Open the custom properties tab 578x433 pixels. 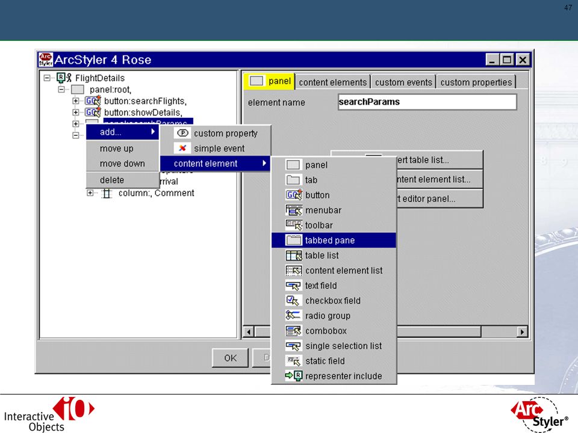point(476,82)
